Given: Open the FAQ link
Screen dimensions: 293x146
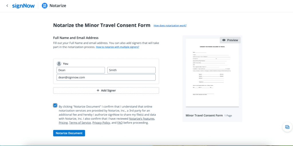Looking at the screenshot, I should coord(120,123).
